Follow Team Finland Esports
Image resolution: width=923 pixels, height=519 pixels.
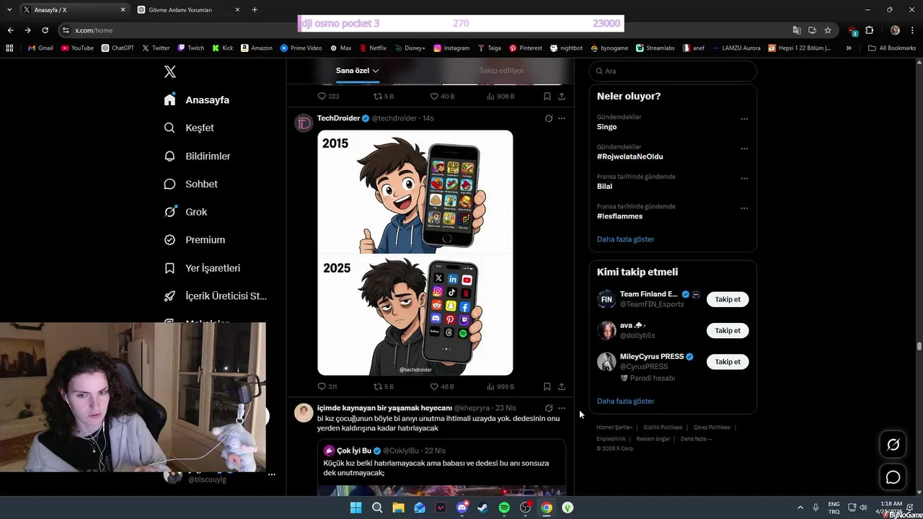pos(728,299)
